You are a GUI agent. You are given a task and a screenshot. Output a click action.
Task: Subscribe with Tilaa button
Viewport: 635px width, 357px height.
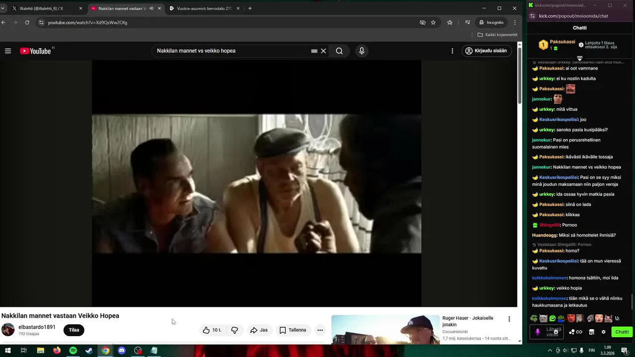(x=74, y=330)
